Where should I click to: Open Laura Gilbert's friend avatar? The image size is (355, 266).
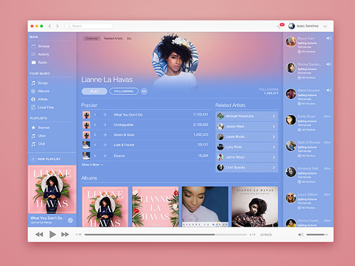pyautogui.click(x=291, y=198)
